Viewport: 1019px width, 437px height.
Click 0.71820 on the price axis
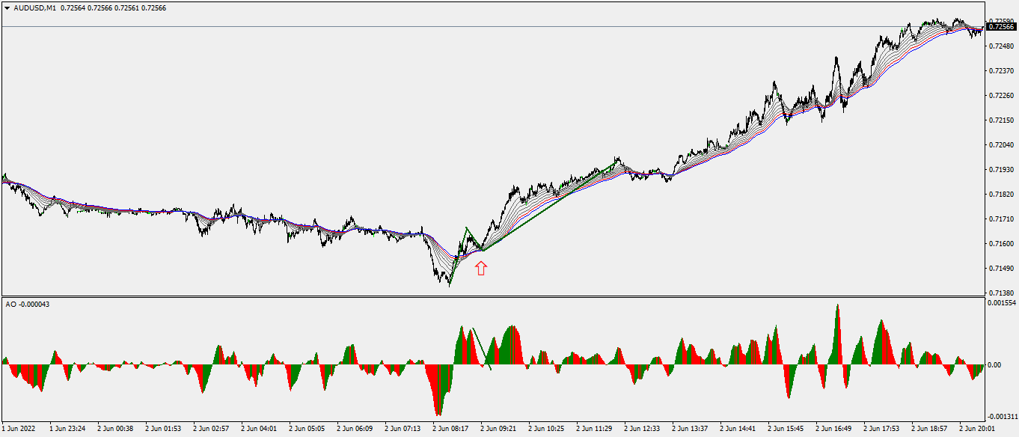click(1001, 195)
